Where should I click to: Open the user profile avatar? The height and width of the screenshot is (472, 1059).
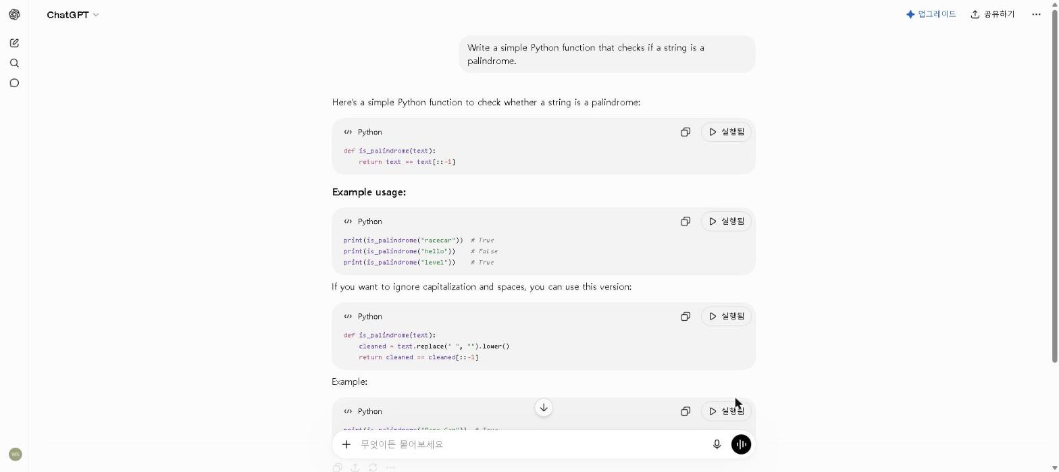(16, 454)
